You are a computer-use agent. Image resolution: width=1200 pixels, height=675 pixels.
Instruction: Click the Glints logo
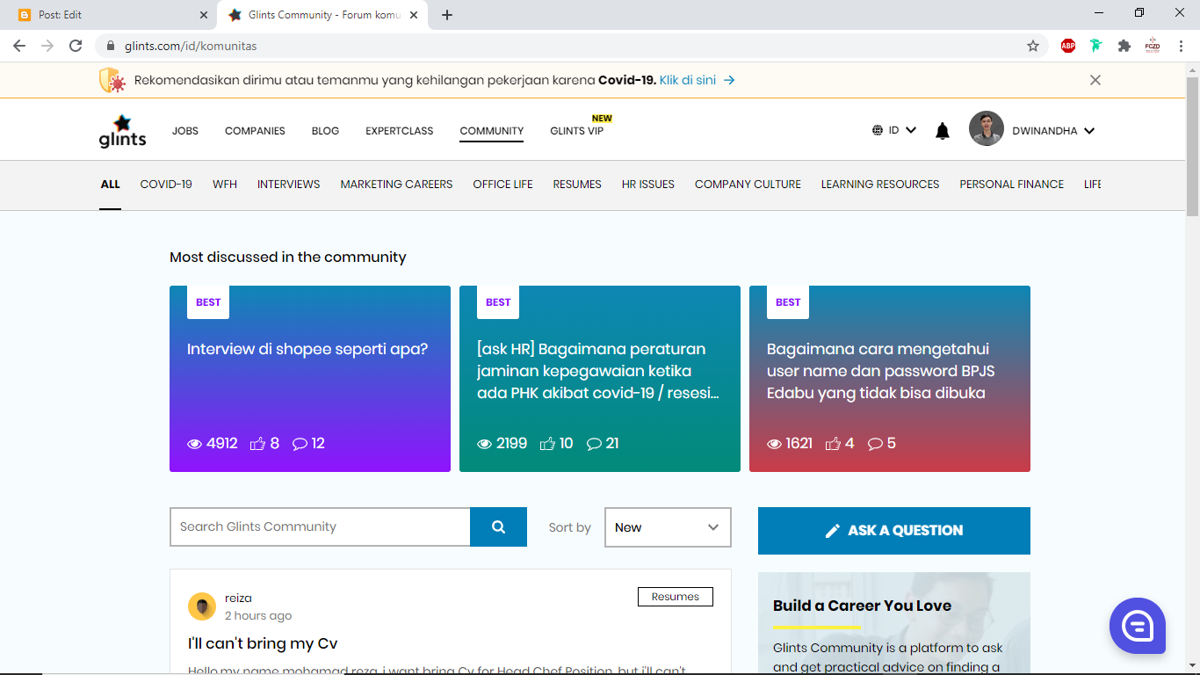123,131
